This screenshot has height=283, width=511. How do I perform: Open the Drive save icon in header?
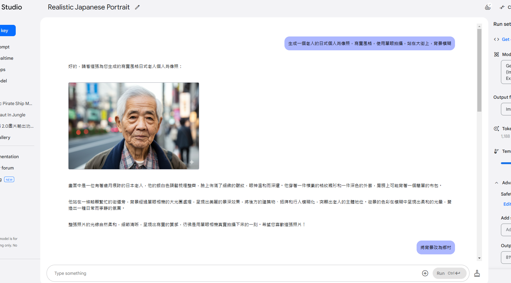(488, 7)
